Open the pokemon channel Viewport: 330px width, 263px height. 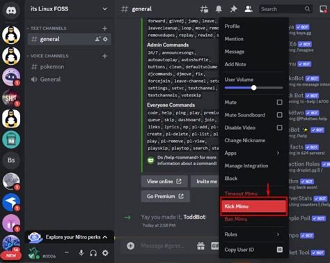[69, 67]
